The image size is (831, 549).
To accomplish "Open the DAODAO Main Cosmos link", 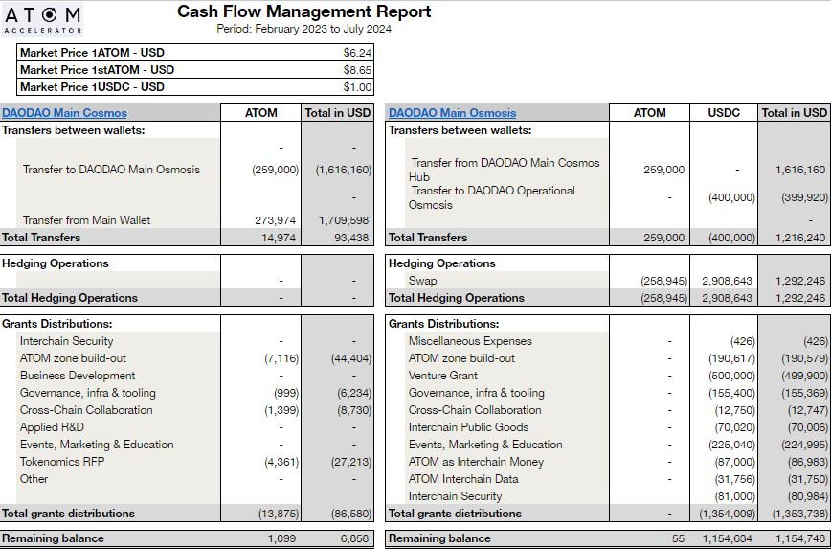I will tap(64, 113).
